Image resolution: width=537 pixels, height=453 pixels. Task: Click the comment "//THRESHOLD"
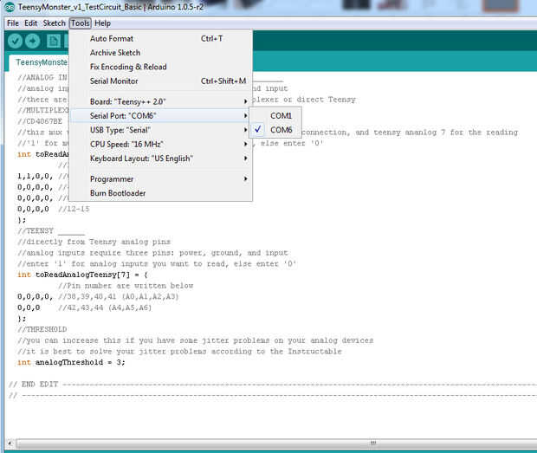coord(42,329)
